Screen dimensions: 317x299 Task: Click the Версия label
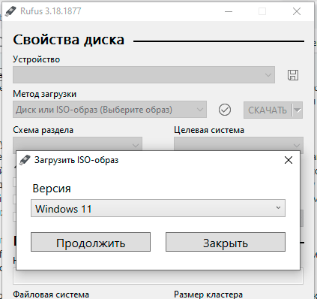pyautogui.click(x=52, y=189)
